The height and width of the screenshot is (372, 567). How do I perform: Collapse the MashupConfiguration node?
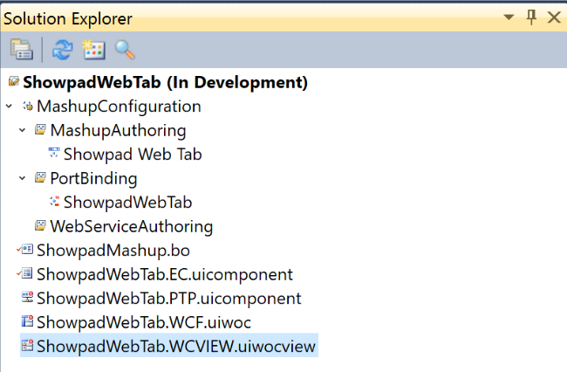coord(9,107)
